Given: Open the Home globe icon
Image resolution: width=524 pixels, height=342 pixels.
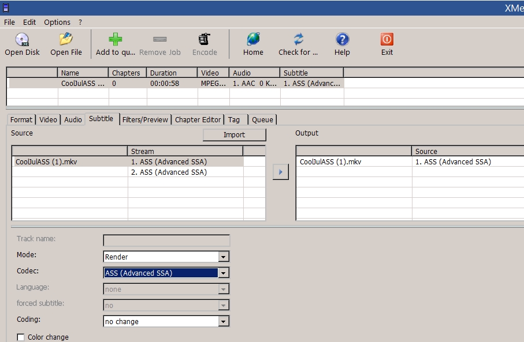Looking at the screenshot, I should (x=253, y=39).
